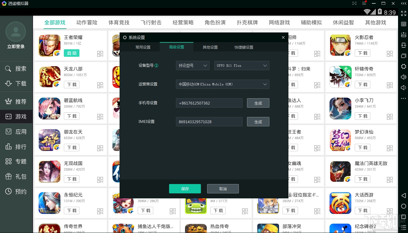Select 全部游戏 category tab
Image resolution: width=408 pixels, height=233 pixels.
click(x=55, y=22)
